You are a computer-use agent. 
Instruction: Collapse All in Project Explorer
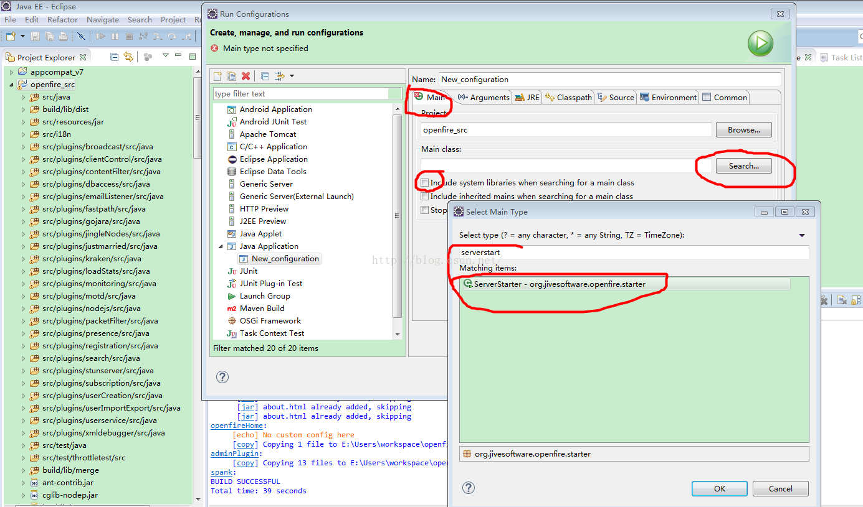[x=114, y=57]
